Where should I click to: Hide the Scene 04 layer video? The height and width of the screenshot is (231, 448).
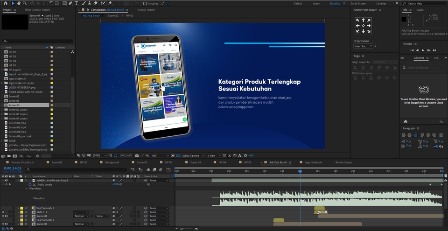[3, 216]
